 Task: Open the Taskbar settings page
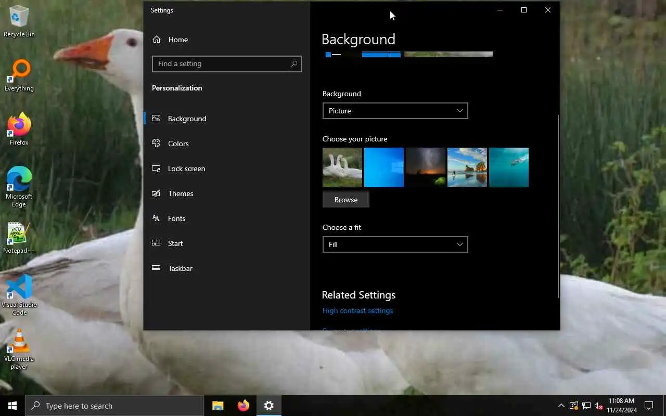(227, 268)
